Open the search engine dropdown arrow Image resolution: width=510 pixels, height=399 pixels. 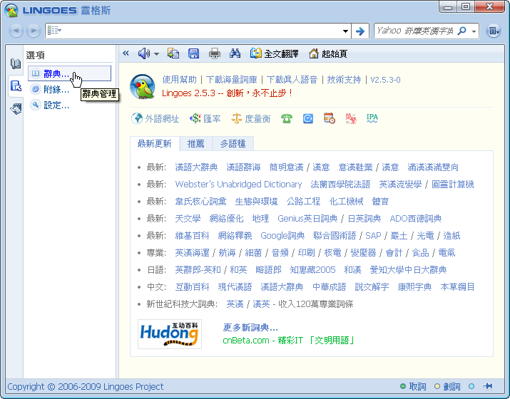474,31
